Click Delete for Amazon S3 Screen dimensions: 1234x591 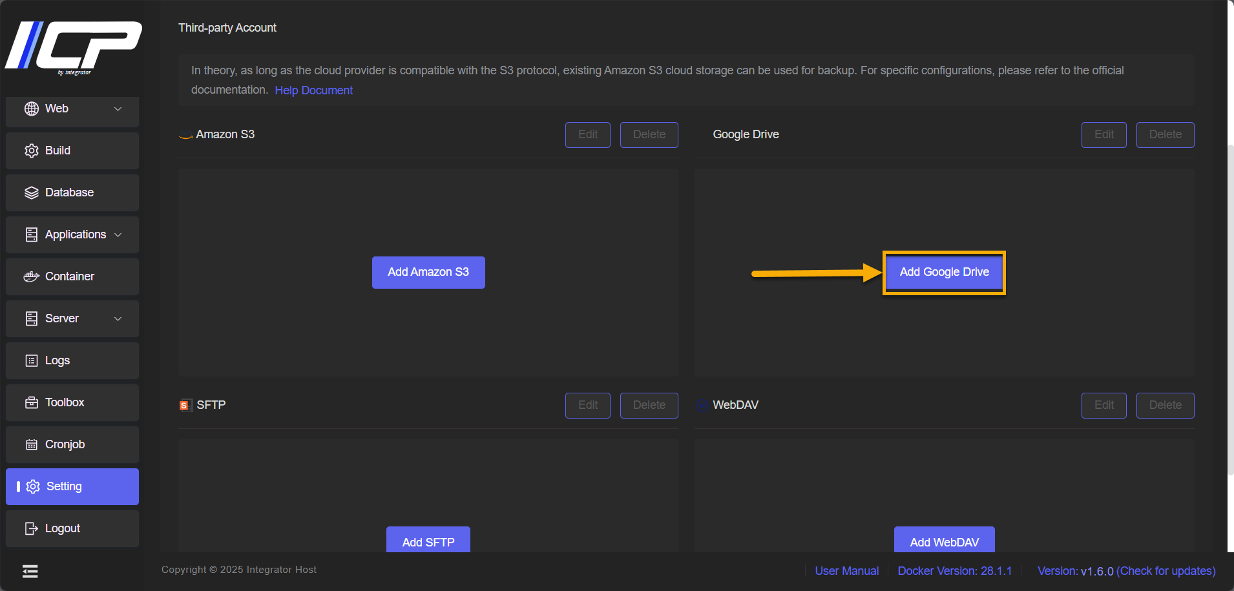coord(649,134)
